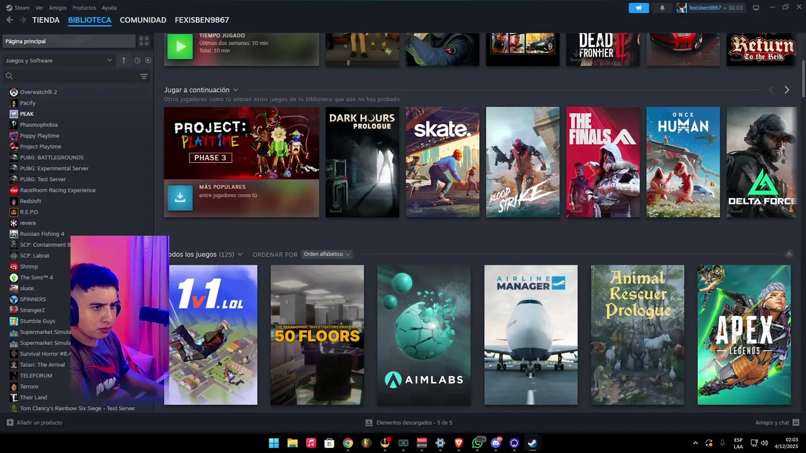Screen dimensions: 806x453
Task: Open the Ver menu
Action: click(39, 8)
